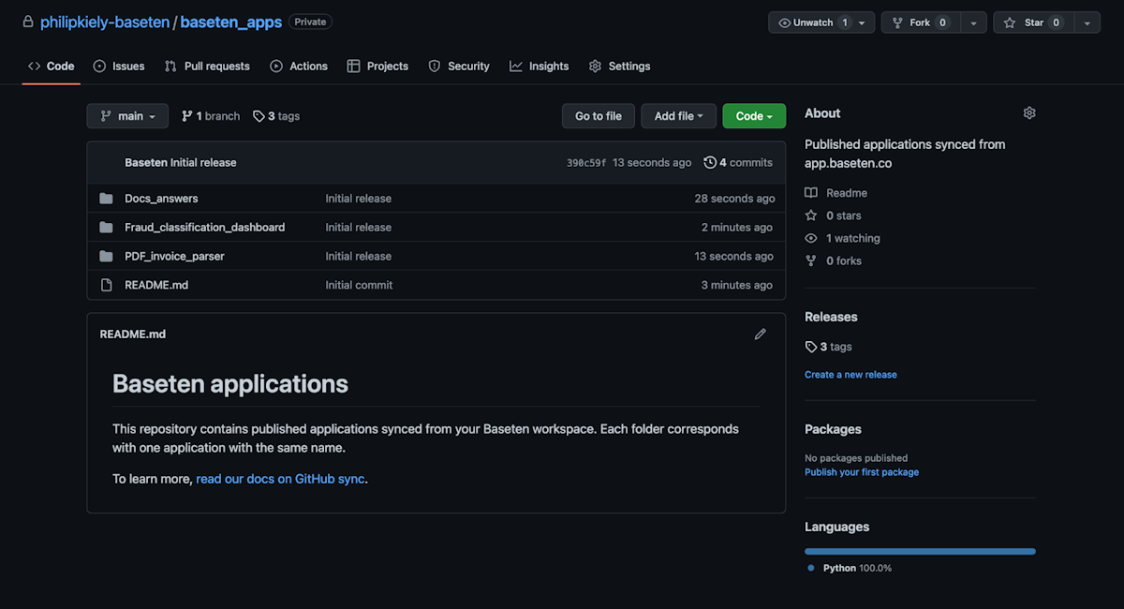Click the lock icon beside the repository owner
The width and height of the screenshot is (1124, 609).
pos(28,22)
